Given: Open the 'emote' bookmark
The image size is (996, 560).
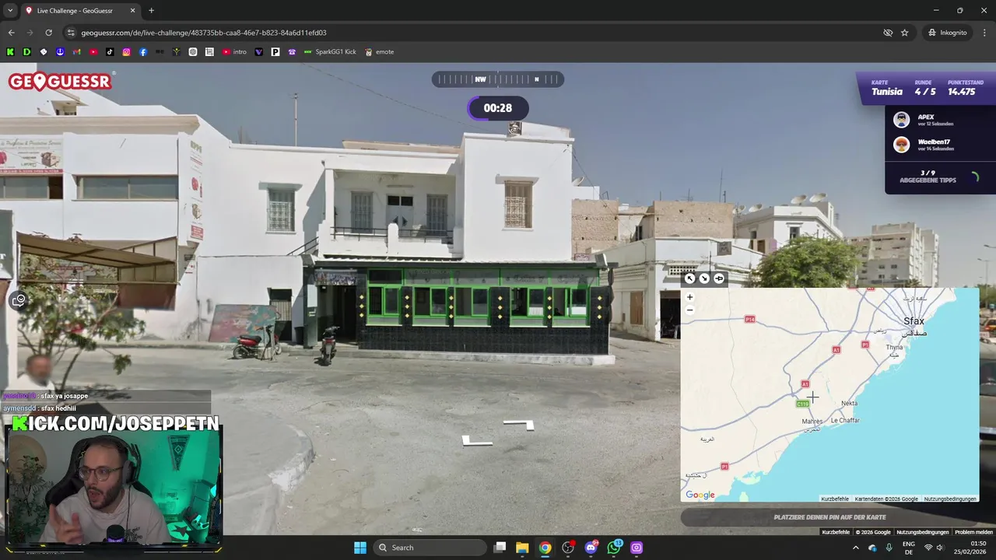Looking at the screenshot, I should pos(379,52).
